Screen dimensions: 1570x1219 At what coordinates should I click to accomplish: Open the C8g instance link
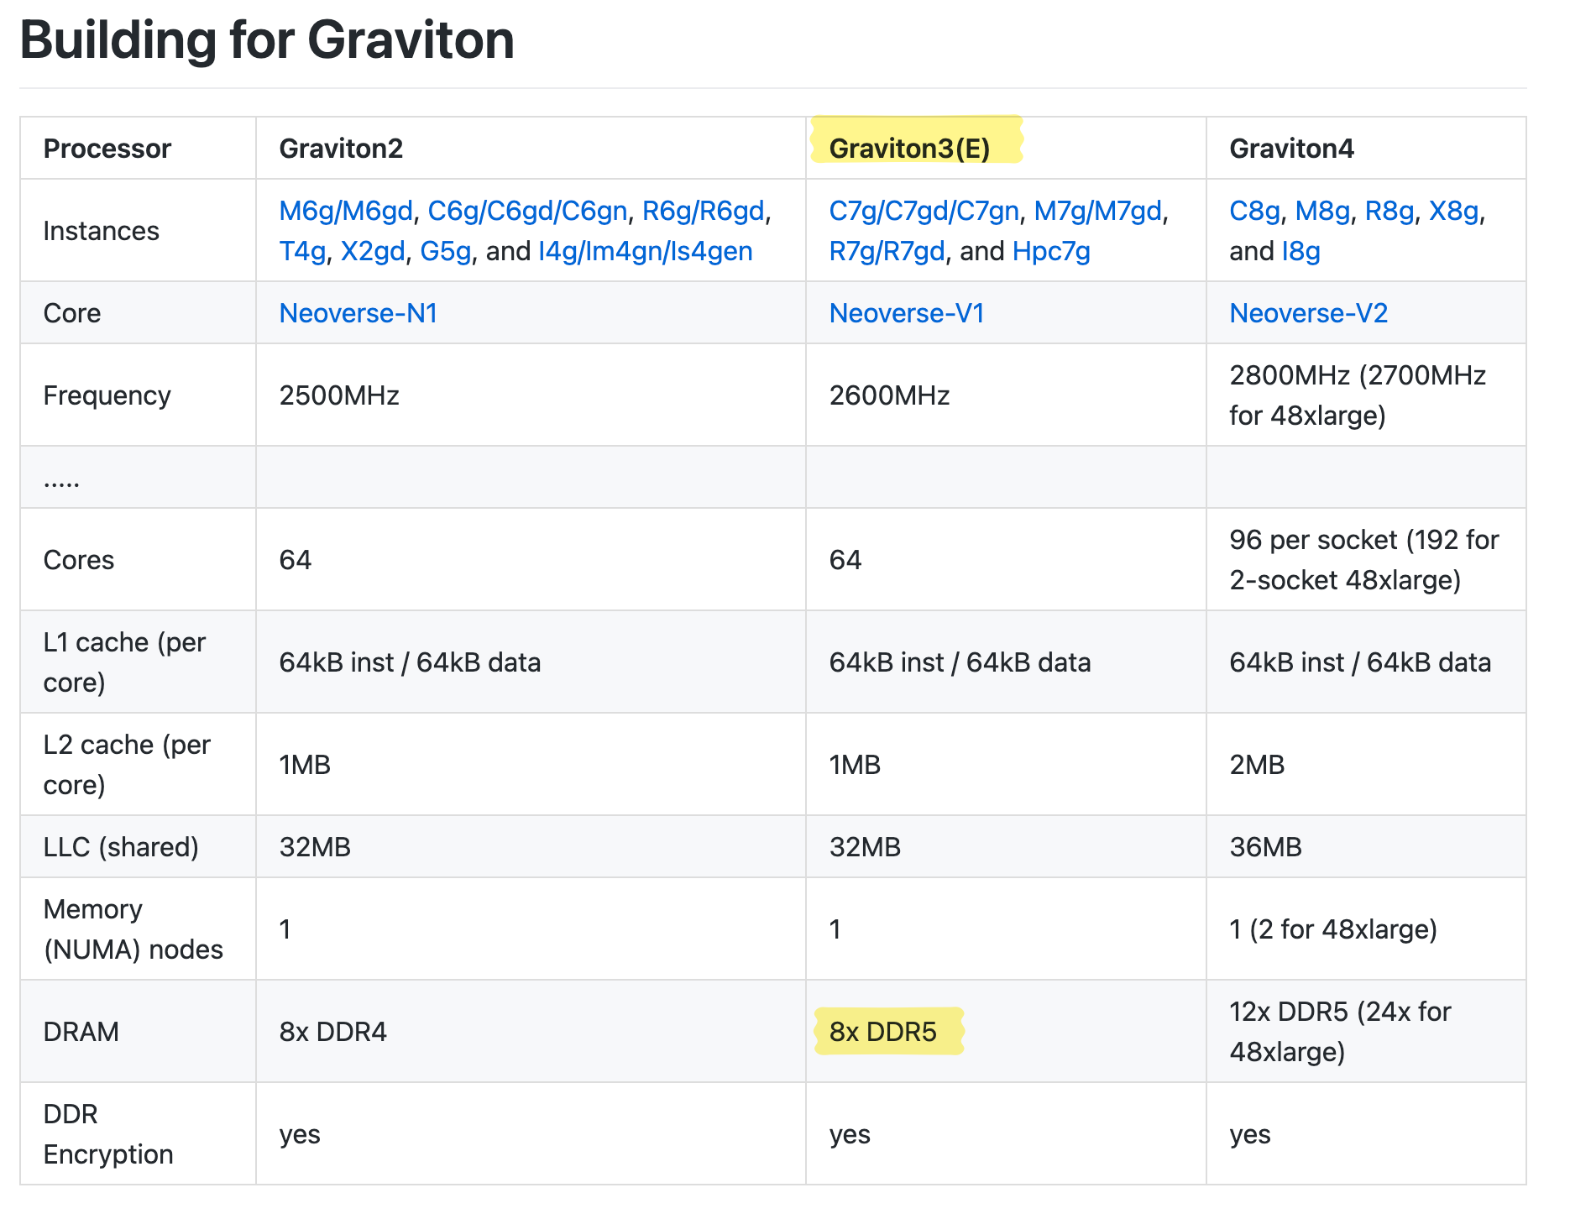[x=1255, y=211]
